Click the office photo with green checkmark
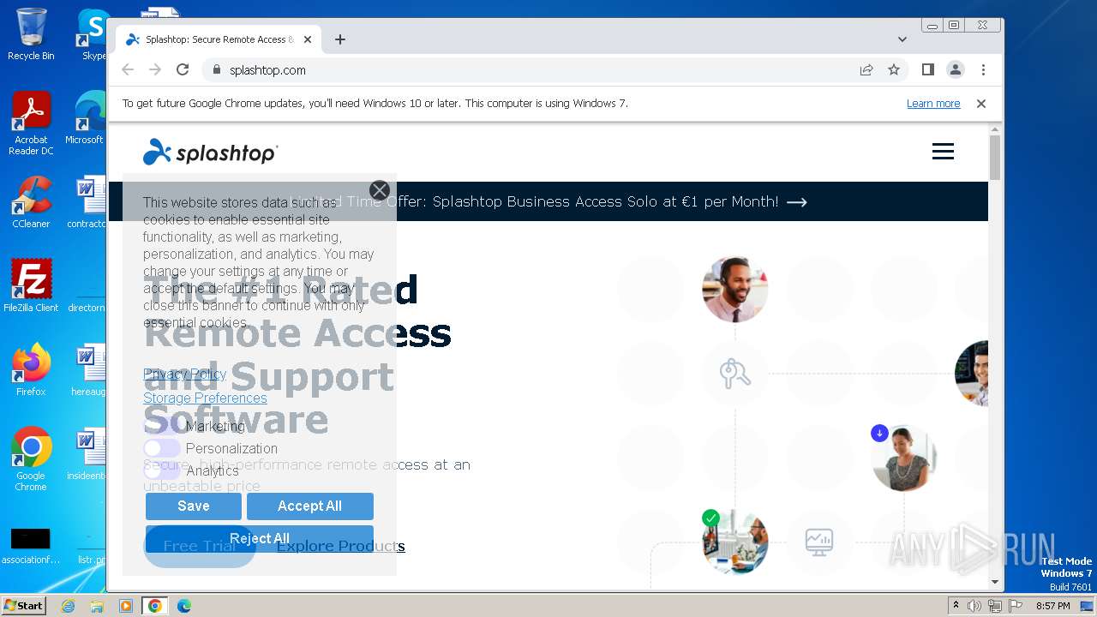This screenshot has height=617, width=1097. click(734, 542)
